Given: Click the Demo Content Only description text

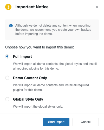Looking at the screenshot, I should pyautogui.click(x=51, y=88).
